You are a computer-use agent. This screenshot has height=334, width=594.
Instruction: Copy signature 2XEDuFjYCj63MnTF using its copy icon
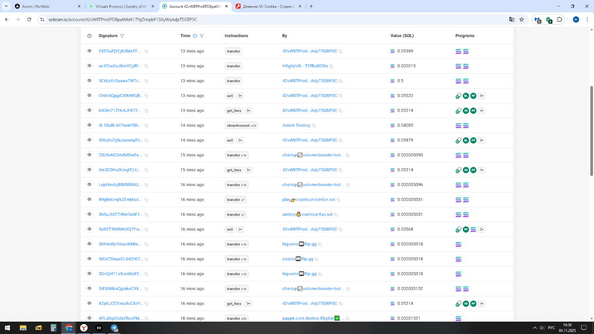tap(147, 51)
